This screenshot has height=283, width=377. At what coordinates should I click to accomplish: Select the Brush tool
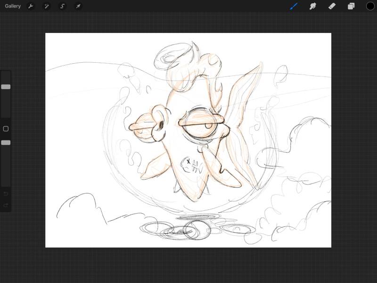click(294, 6)
